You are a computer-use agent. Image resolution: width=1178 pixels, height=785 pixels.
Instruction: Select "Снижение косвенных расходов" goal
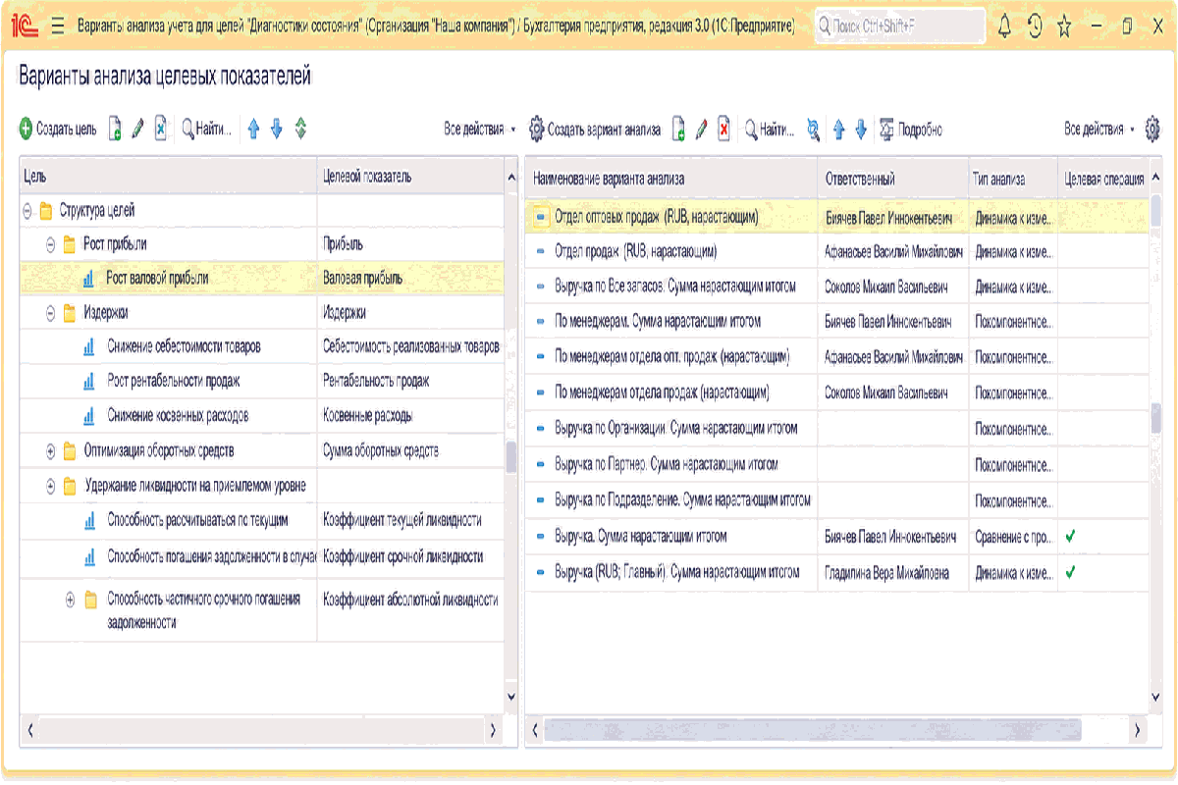coord(178,416)
